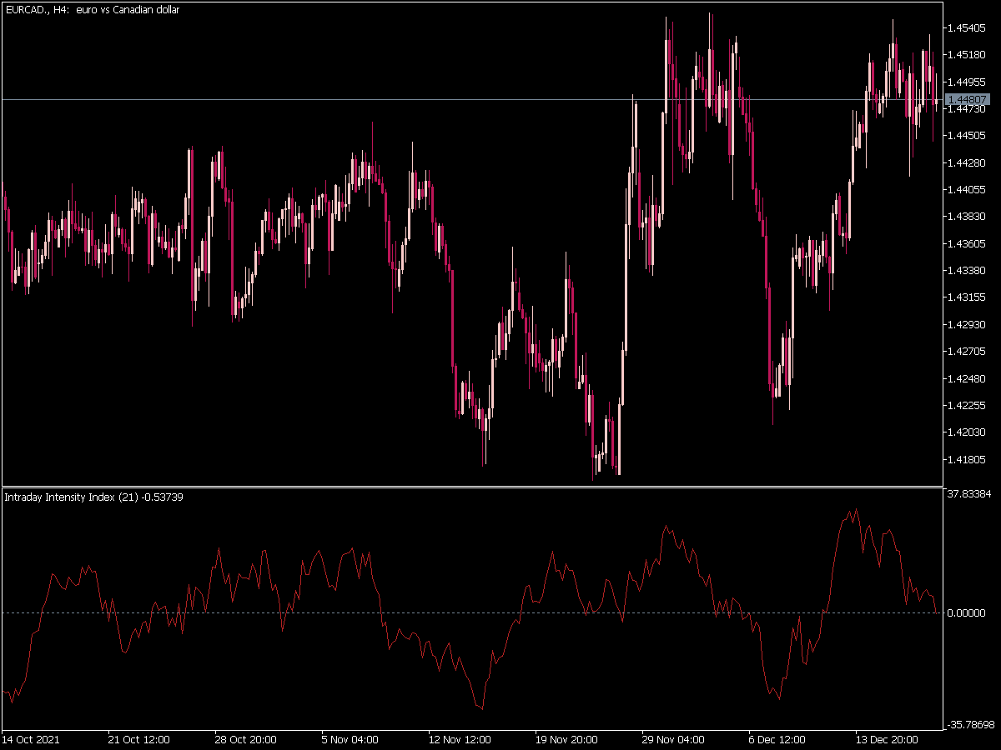Click the price axis label 1.41805
1001x750 pixels.
966,459
